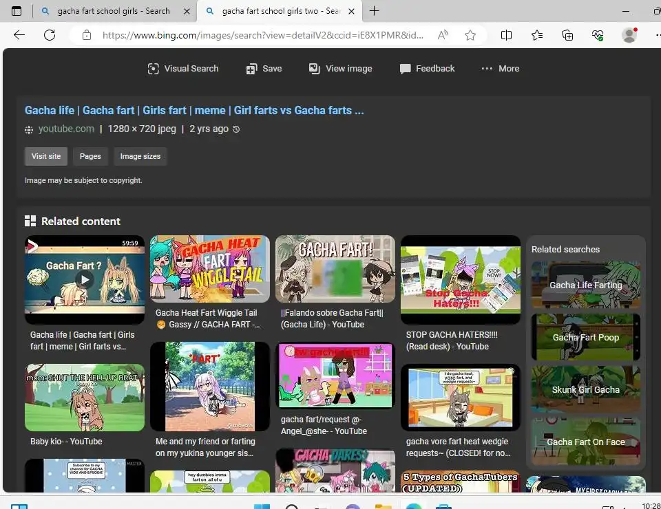
Task: Click the Visit site button
Action: coord(46,156)
